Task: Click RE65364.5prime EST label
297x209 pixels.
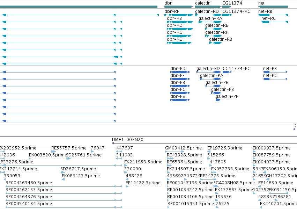Action: click(184, 162)
